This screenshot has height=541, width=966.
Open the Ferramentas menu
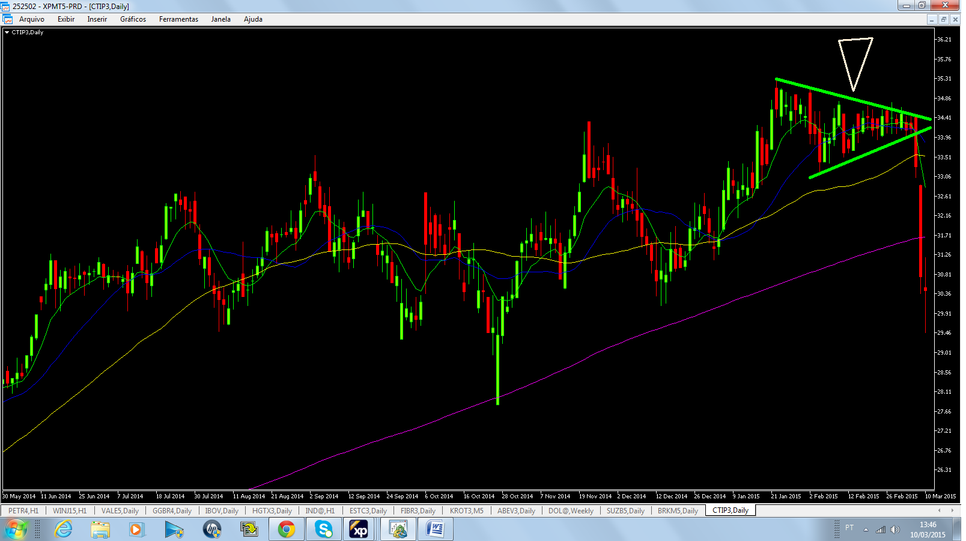(x=178, y=19)
